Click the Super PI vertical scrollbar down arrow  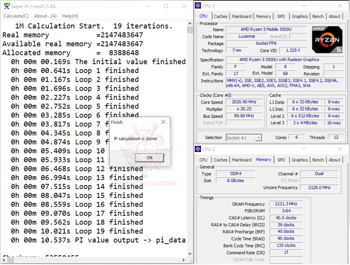click(190, 254)
